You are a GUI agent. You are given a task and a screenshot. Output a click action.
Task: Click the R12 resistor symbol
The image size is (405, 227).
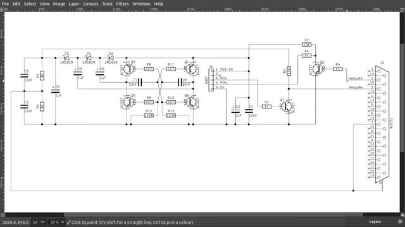149,115
